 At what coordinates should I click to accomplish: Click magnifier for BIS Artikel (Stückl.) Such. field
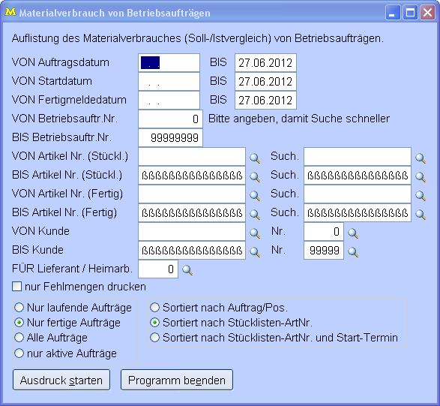[x=421, y=176]
